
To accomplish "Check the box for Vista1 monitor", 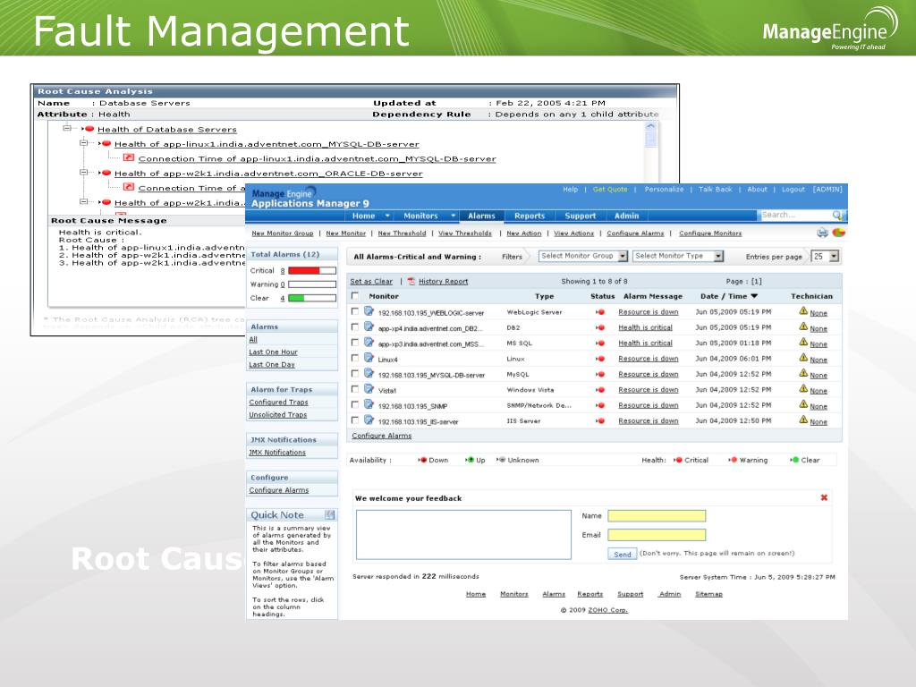I will click(354, 389).
